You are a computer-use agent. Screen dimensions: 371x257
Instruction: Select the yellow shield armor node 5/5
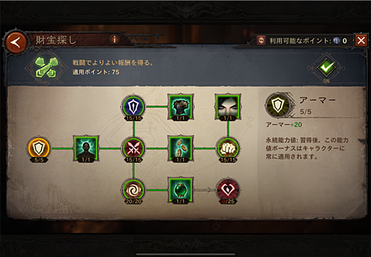pyautogui.click(x=39, y=148)
